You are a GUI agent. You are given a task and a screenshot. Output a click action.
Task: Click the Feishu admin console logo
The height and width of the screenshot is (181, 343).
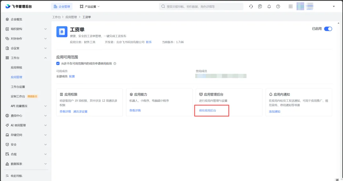point(19,7)
